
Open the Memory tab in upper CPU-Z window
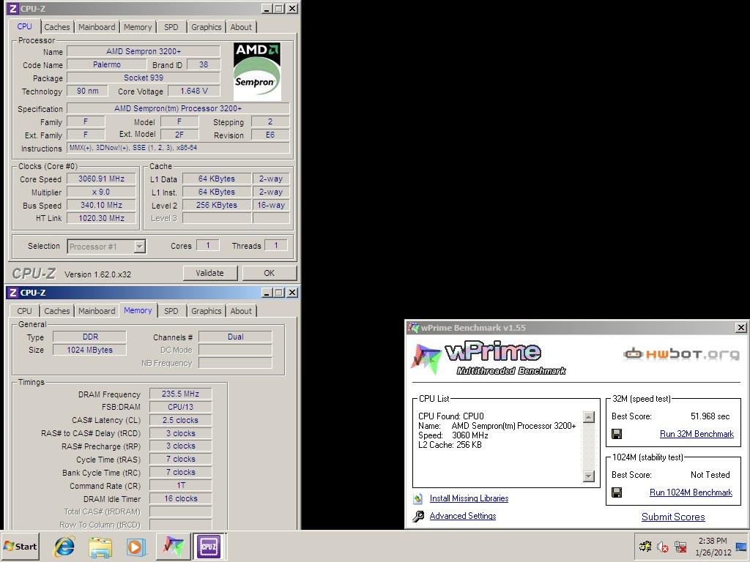pos(138,27)
